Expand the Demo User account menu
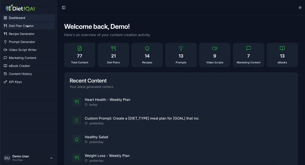 click(51, 158)
